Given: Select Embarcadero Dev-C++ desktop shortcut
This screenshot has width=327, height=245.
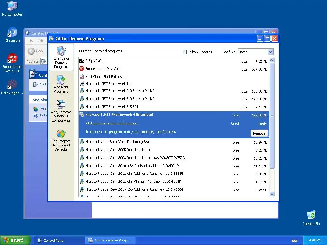Looking at the screenshot, I should coord(12,63).
